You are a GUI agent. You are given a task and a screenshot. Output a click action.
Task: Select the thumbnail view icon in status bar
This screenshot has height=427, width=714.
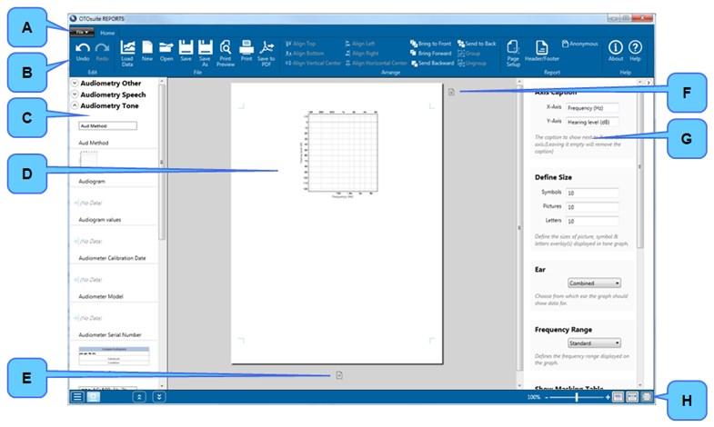(x=93, y=396)
